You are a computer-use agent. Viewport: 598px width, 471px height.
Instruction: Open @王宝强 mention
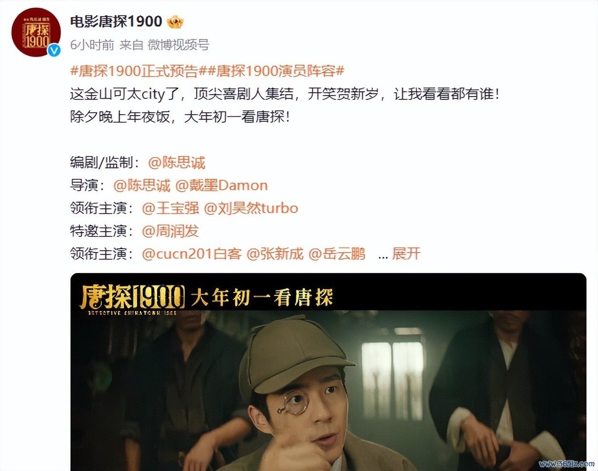(x=170, y=208)
